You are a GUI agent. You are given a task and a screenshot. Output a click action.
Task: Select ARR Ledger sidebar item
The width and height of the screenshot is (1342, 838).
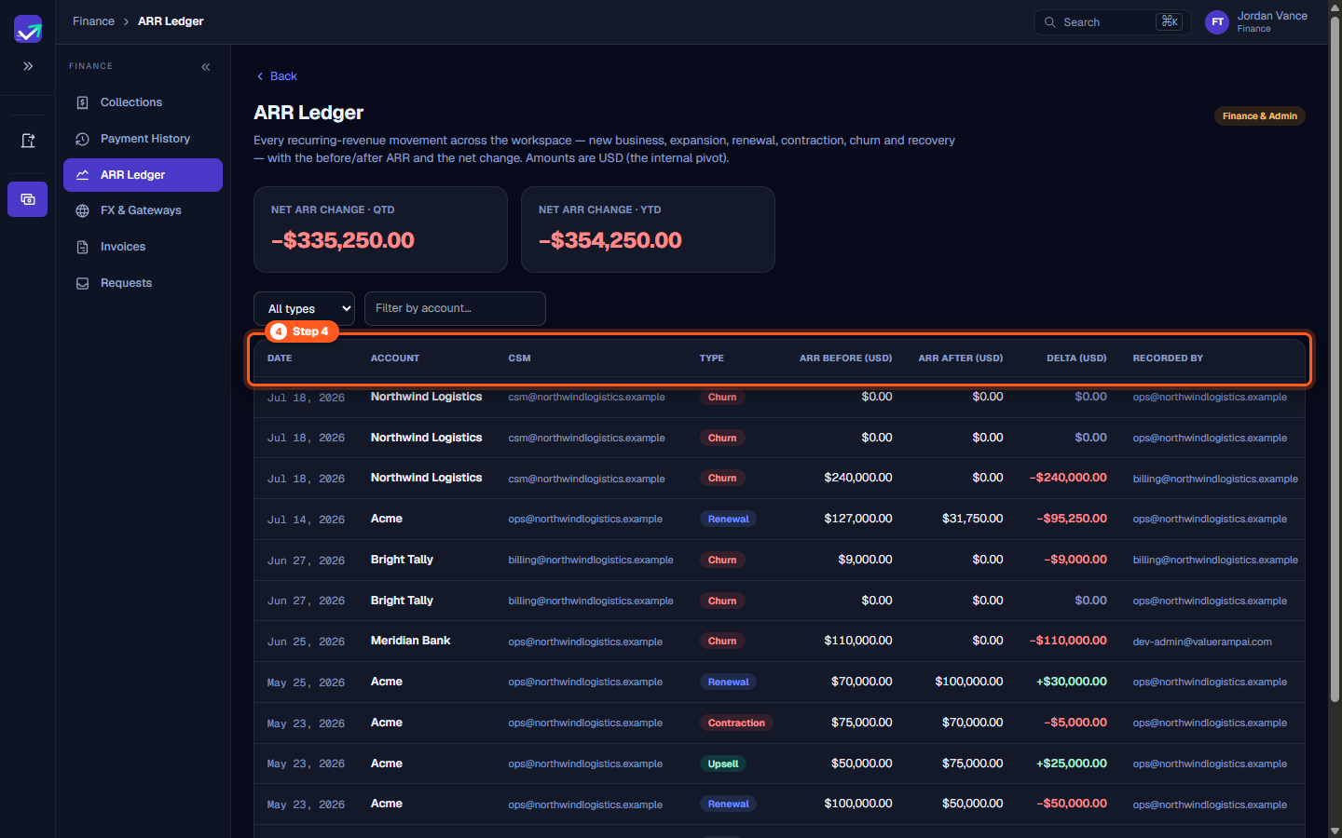click(x=143, y=175)
